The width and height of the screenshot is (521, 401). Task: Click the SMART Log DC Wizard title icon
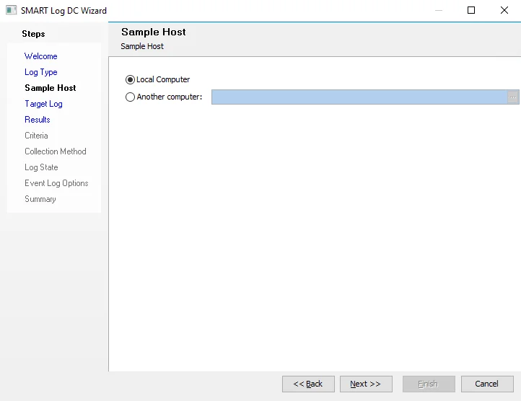click(11, 10)
